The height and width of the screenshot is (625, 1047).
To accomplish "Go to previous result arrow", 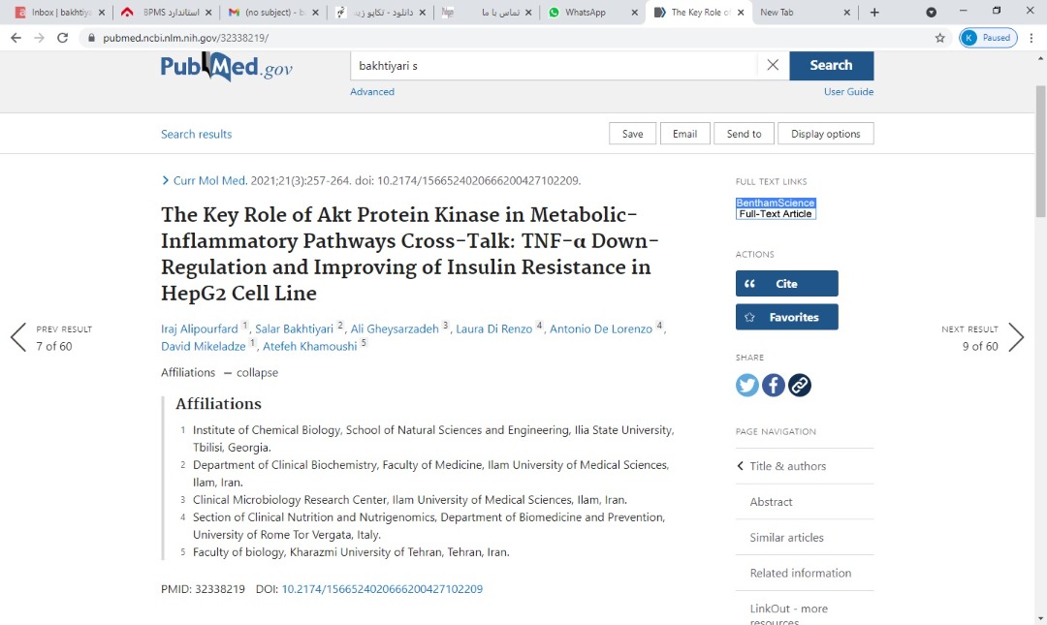I will pyautogui.click(x=18, y=337).
